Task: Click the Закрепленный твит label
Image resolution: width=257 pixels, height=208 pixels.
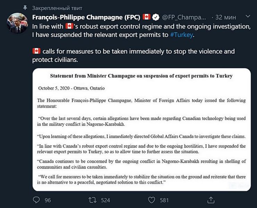Action: (57, 7)
